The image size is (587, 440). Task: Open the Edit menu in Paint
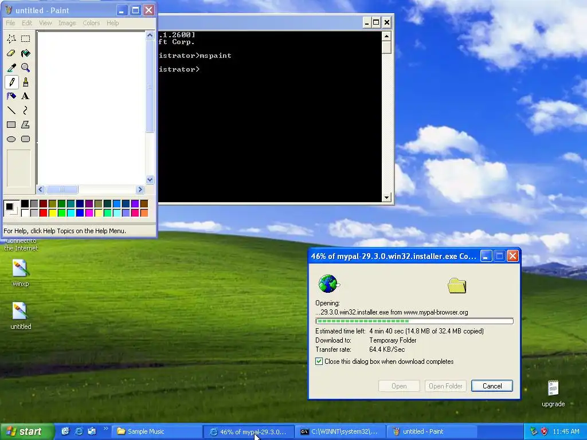click(x=27, y=23)
